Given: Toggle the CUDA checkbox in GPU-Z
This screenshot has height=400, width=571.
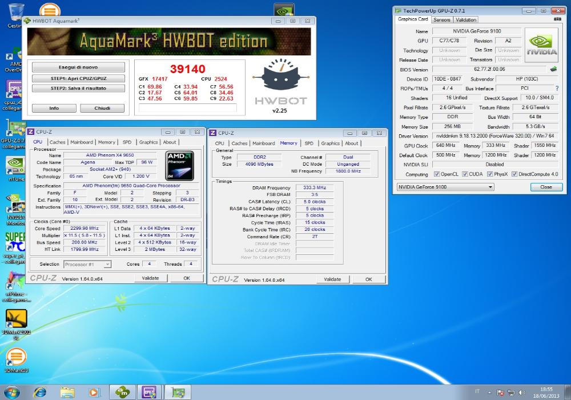Looking at the screenshot, I should pos(465,174).
